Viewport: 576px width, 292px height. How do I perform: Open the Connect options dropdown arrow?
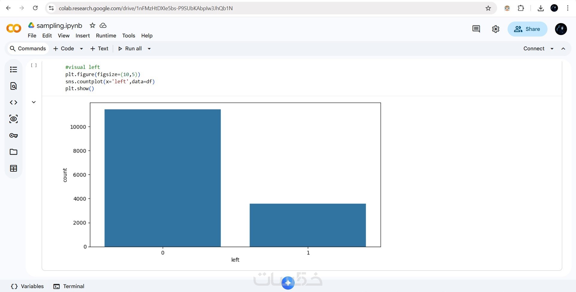point(552,49)
